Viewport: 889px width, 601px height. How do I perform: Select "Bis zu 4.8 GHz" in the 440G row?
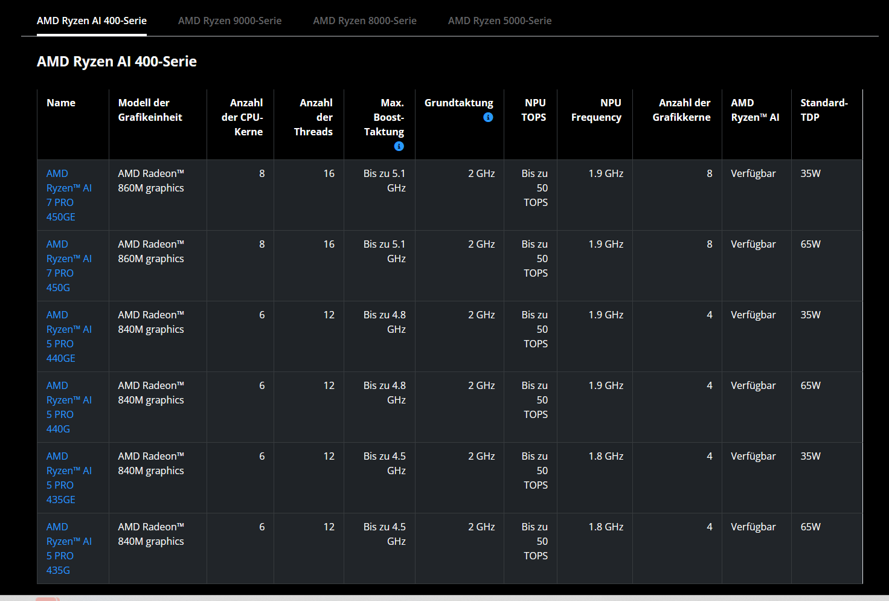pos(385,393)
